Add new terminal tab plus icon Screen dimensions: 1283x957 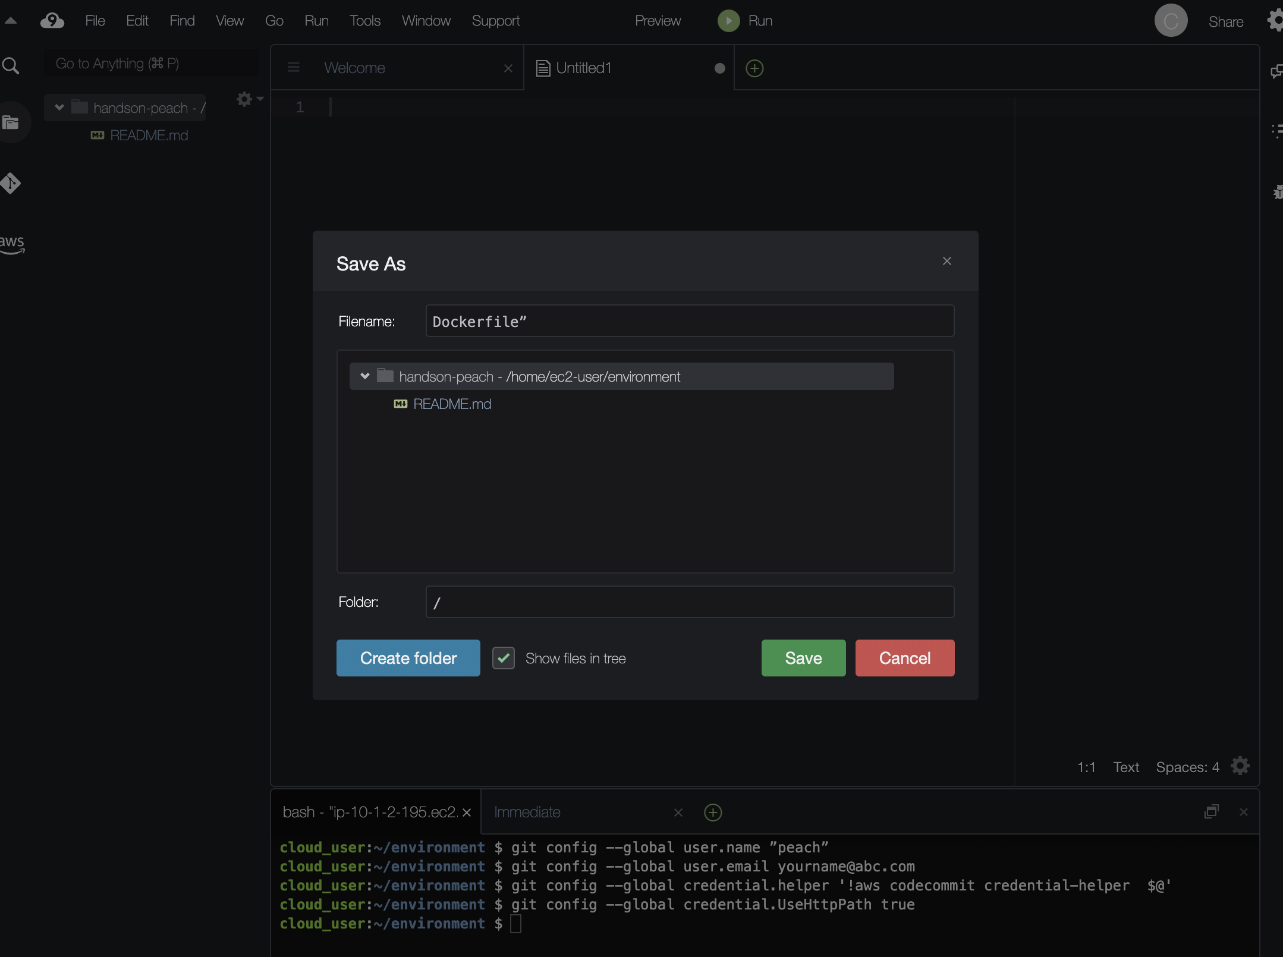(713, 812)
